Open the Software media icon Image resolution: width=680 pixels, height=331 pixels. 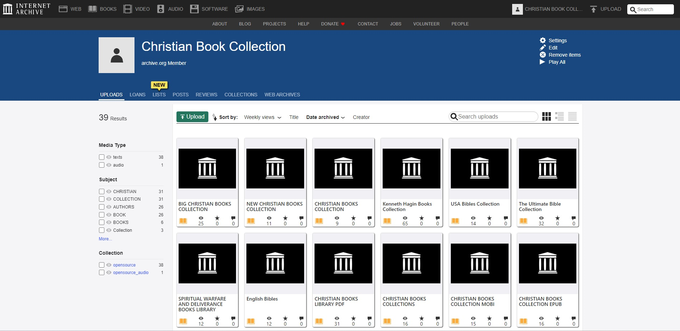pos(194,9)
